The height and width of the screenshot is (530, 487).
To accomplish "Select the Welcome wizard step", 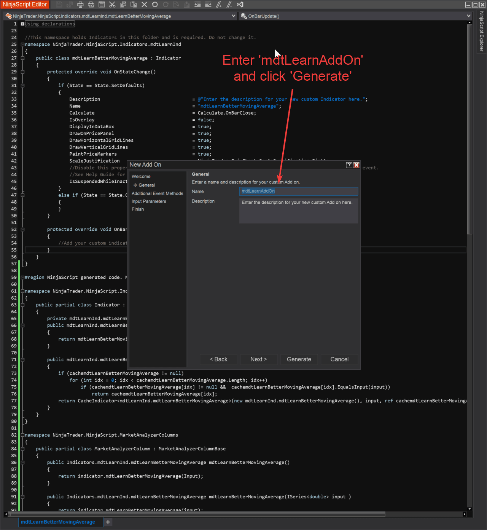I will pos(141,177).
